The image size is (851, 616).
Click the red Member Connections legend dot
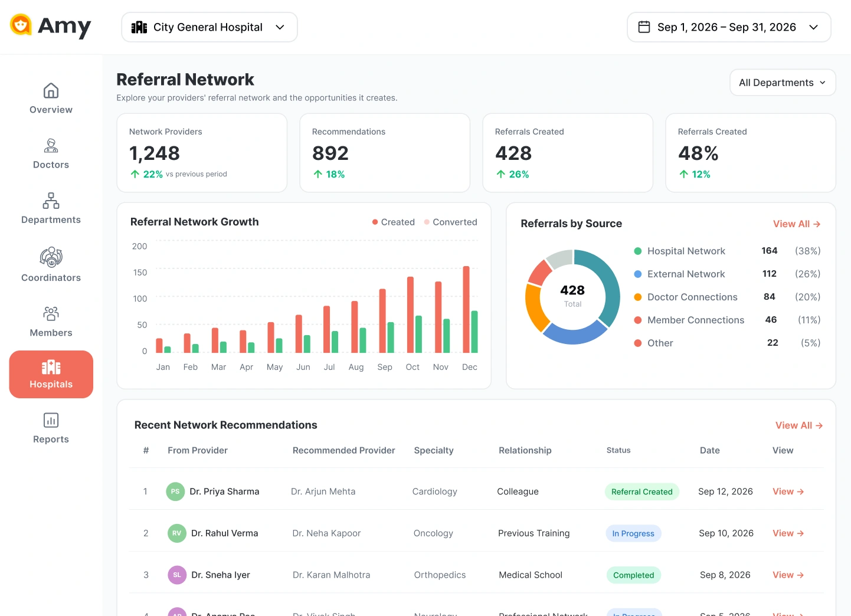click(x=637, y=320)
